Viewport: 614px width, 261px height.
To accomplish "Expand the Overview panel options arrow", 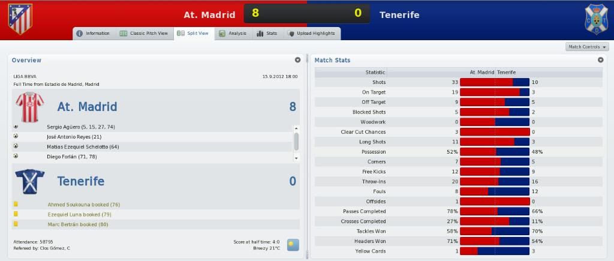I will (x=297, y=60).
